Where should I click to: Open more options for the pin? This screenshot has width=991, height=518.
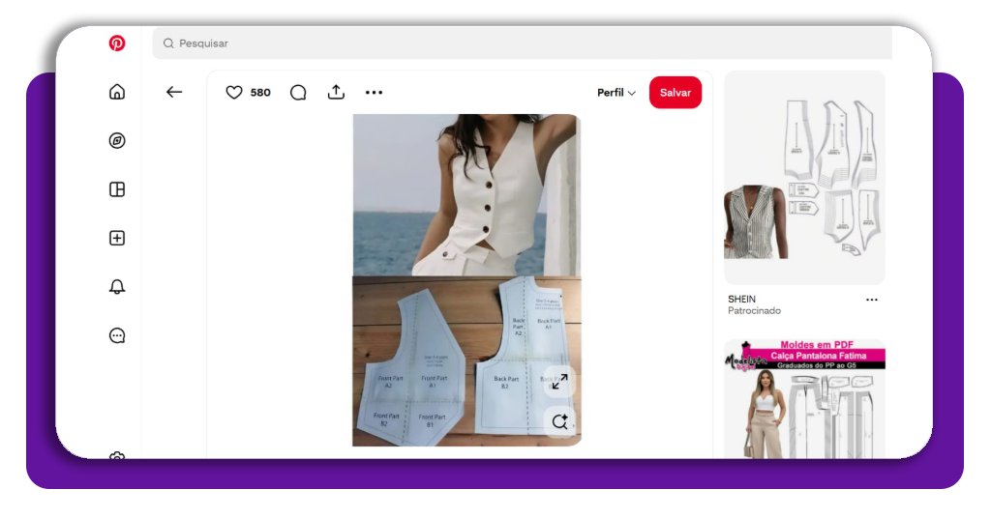point(374,93)
